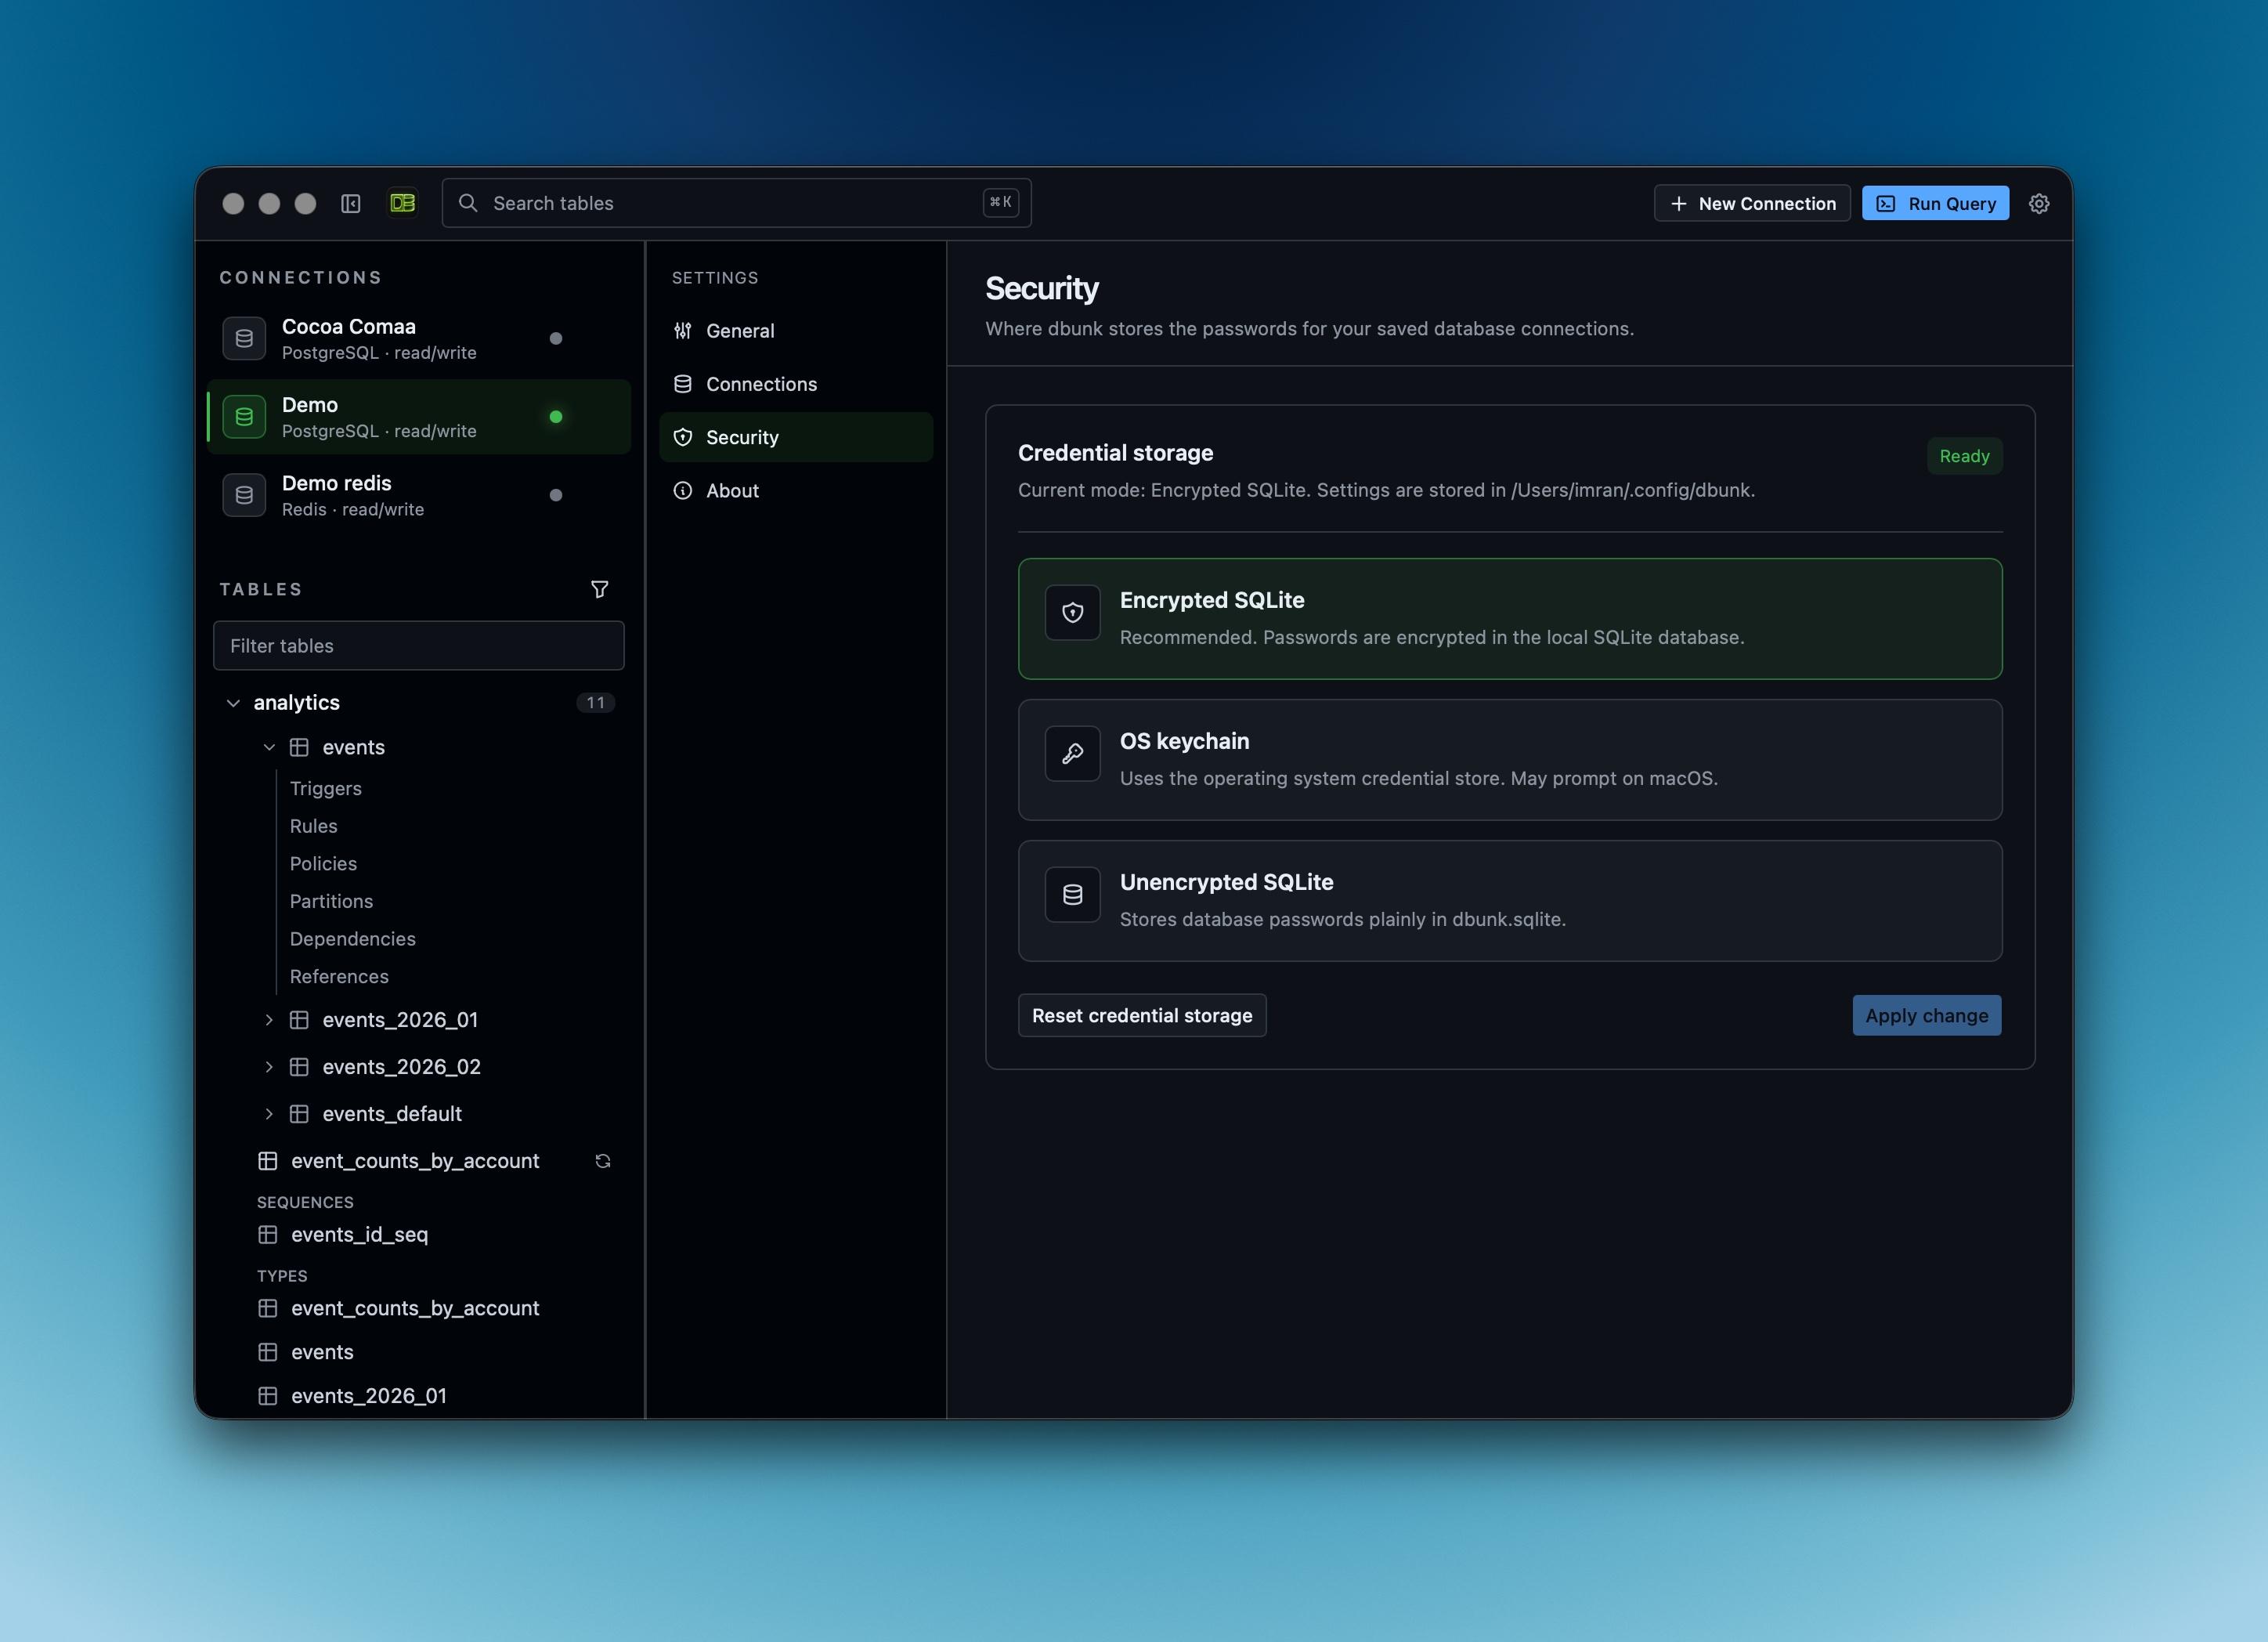Select the Encrypted SQLite storage option
Image resolution: width=2268 pixels, height=1642 pixels.
coord(1510,618)
